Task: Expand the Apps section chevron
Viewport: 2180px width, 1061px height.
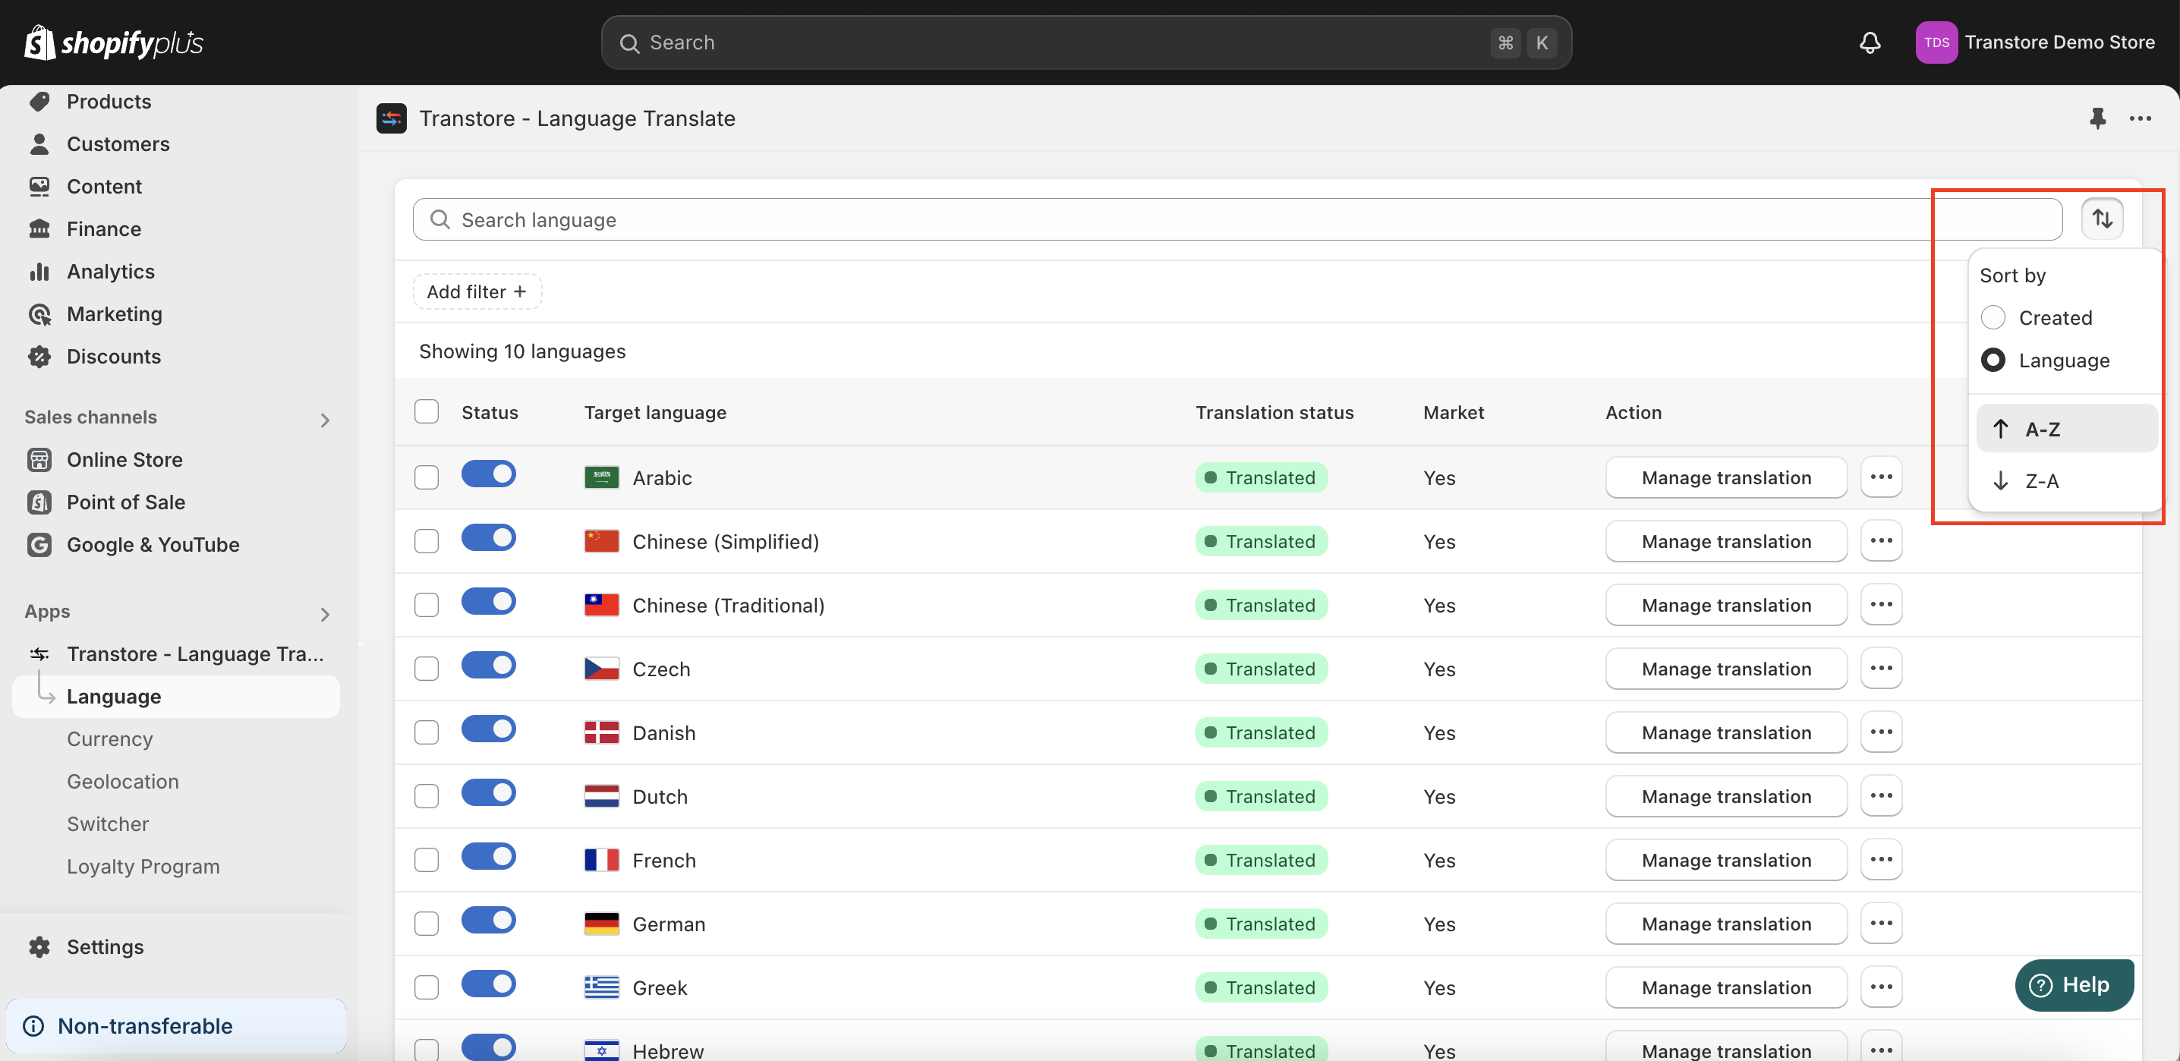Action: point(325,613)
